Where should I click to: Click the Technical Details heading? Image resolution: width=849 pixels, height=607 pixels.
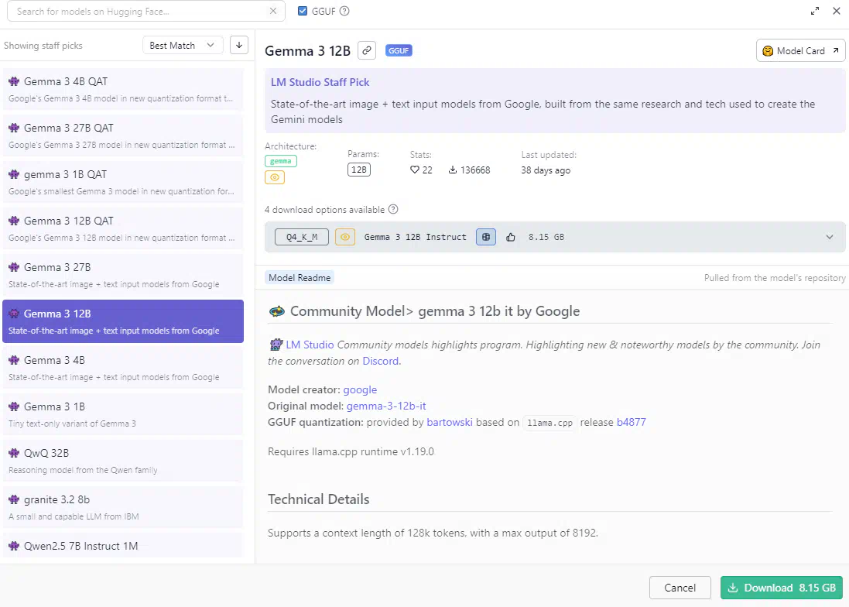tap(318, 499)
